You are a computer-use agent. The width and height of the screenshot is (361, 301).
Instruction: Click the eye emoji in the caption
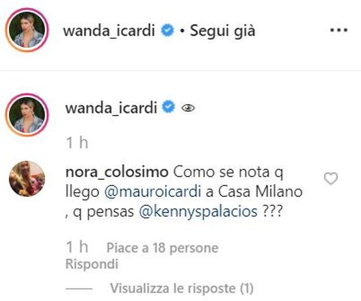188,108
